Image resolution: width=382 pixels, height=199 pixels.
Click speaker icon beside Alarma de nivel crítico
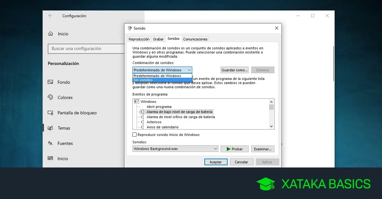142,117
